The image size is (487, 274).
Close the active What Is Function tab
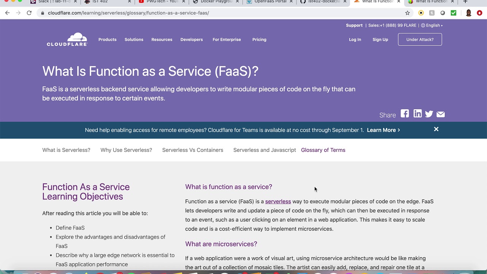click(399, 2)
